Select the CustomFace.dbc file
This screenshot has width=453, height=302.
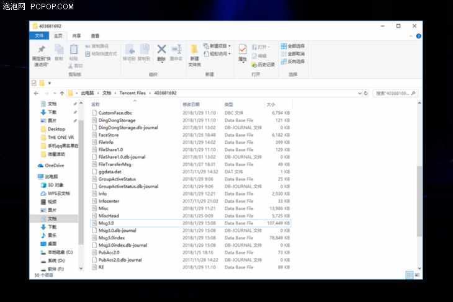point(115,113)
